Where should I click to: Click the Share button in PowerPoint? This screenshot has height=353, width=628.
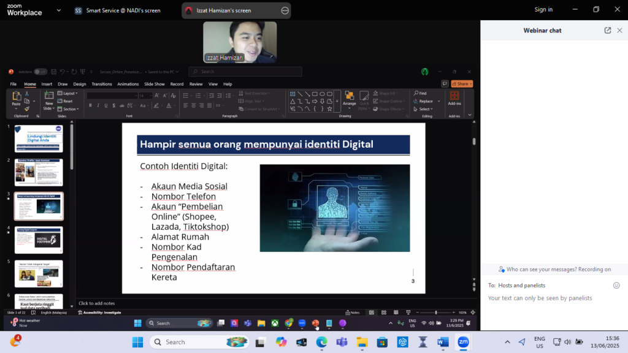(x=462, y=84)
